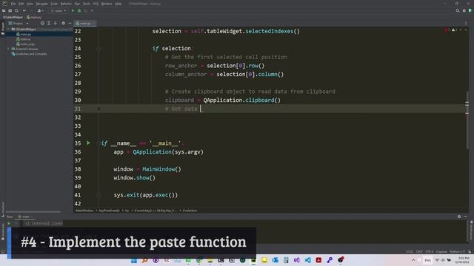Screen dimensions: 474x266
Task: Open the run configuration dropdown
Action: click(x=59, y=10)
